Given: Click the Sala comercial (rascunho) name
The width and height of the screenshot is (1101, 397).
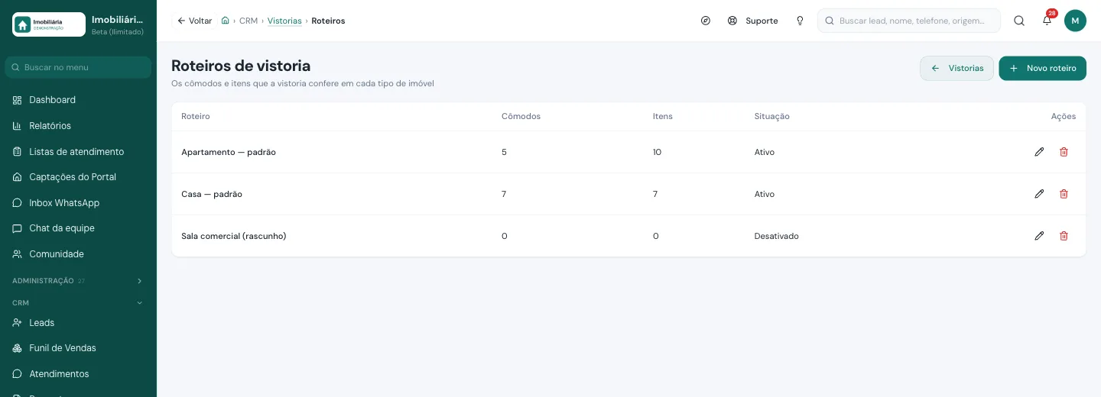Looking at the screenshot, I should coord(234,236).
